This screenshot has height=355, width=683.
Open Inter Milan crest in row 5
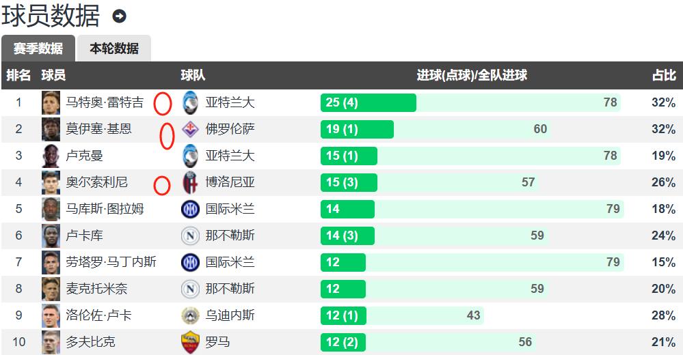[x=190, y=210]
